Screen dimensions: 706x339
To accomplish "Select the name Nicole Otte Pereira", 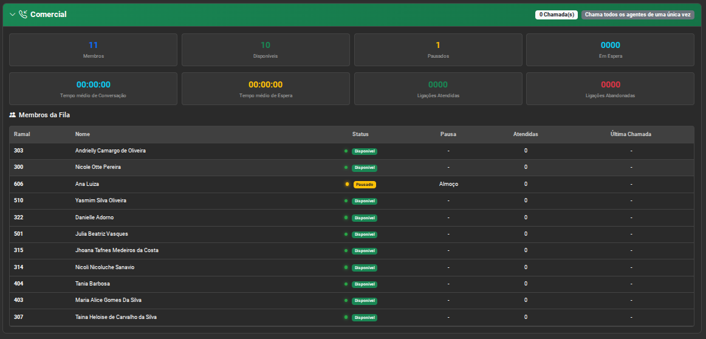I will click(x=98, y=167).
